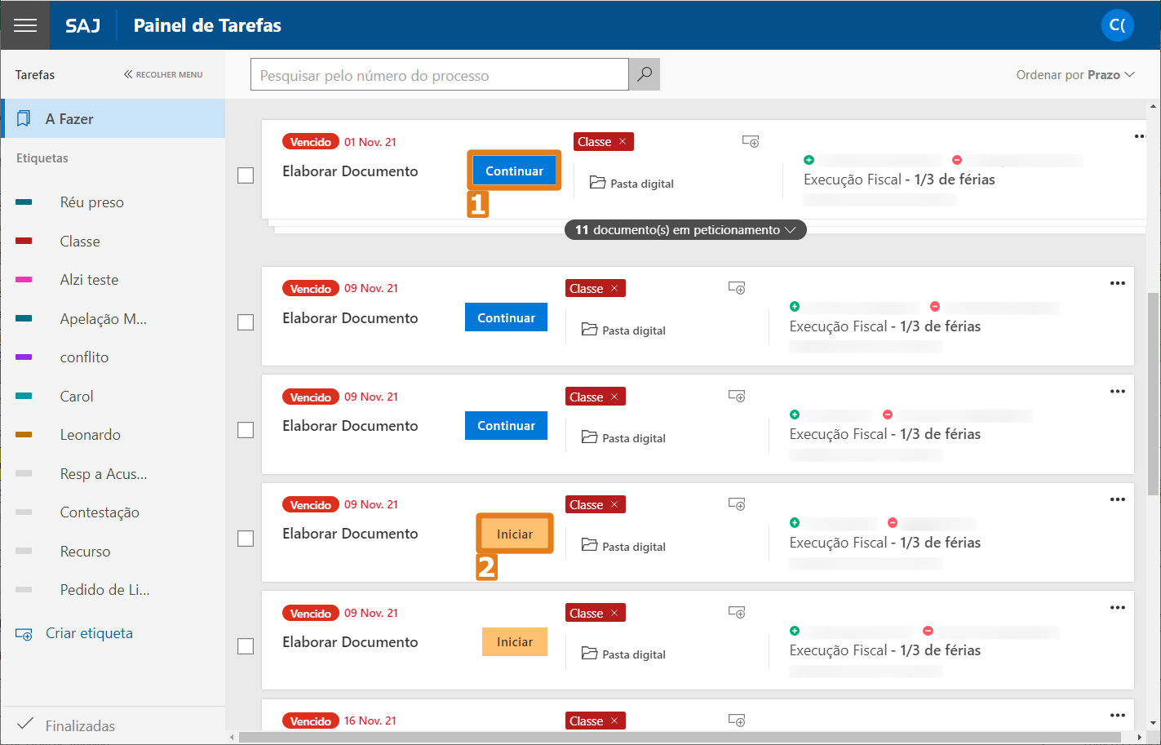This screenshot has height=745, width=1161.
Task: Click the SAJ logo in header
Action: coord(83,25)
